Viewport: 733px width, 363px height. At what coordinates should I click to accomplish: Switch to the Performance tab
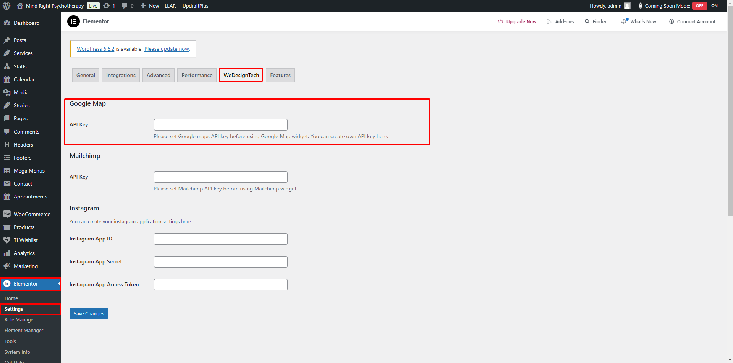tap(197, 75)
